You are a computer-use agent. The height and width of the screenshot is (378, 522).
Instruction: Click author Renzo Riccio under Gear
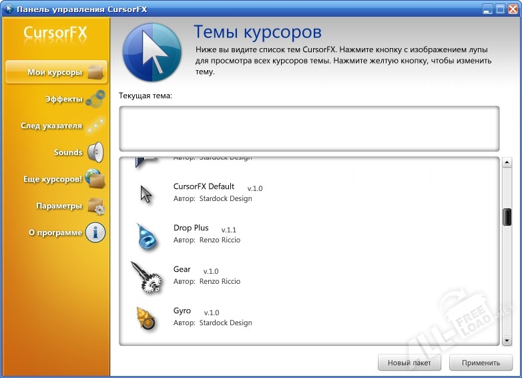pos(220,281)
